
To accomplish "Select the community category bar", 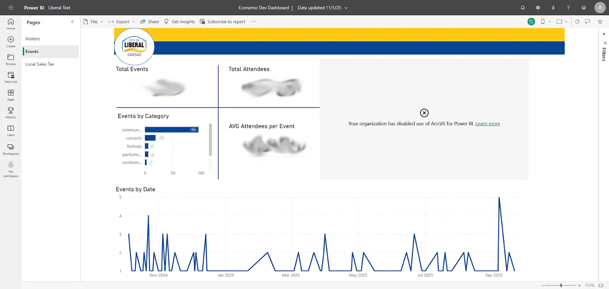I will [x=172, y=130].
